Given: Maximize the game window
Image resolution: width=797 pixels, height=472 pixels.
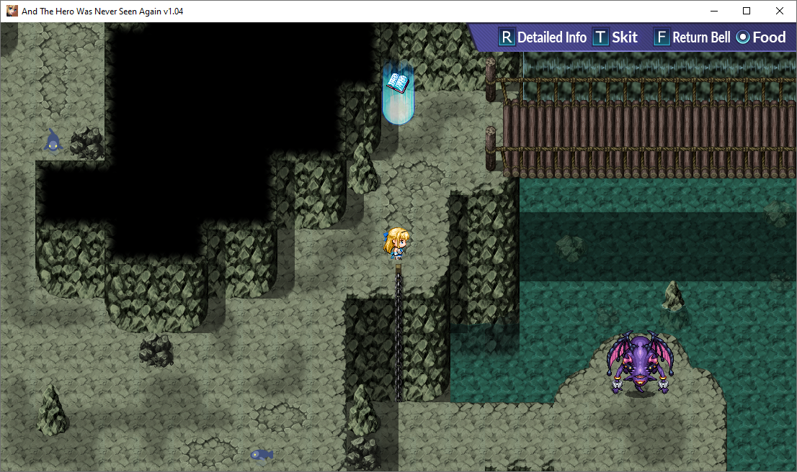Looking at the screenshot, I should [747, 12].
